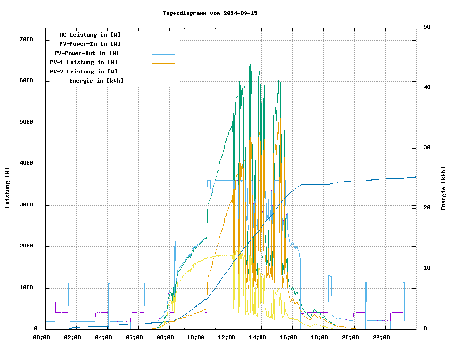Select the 00:00 label on the time axis
Viewport: 464px width, 348px height.
click(x=42, y=337)
